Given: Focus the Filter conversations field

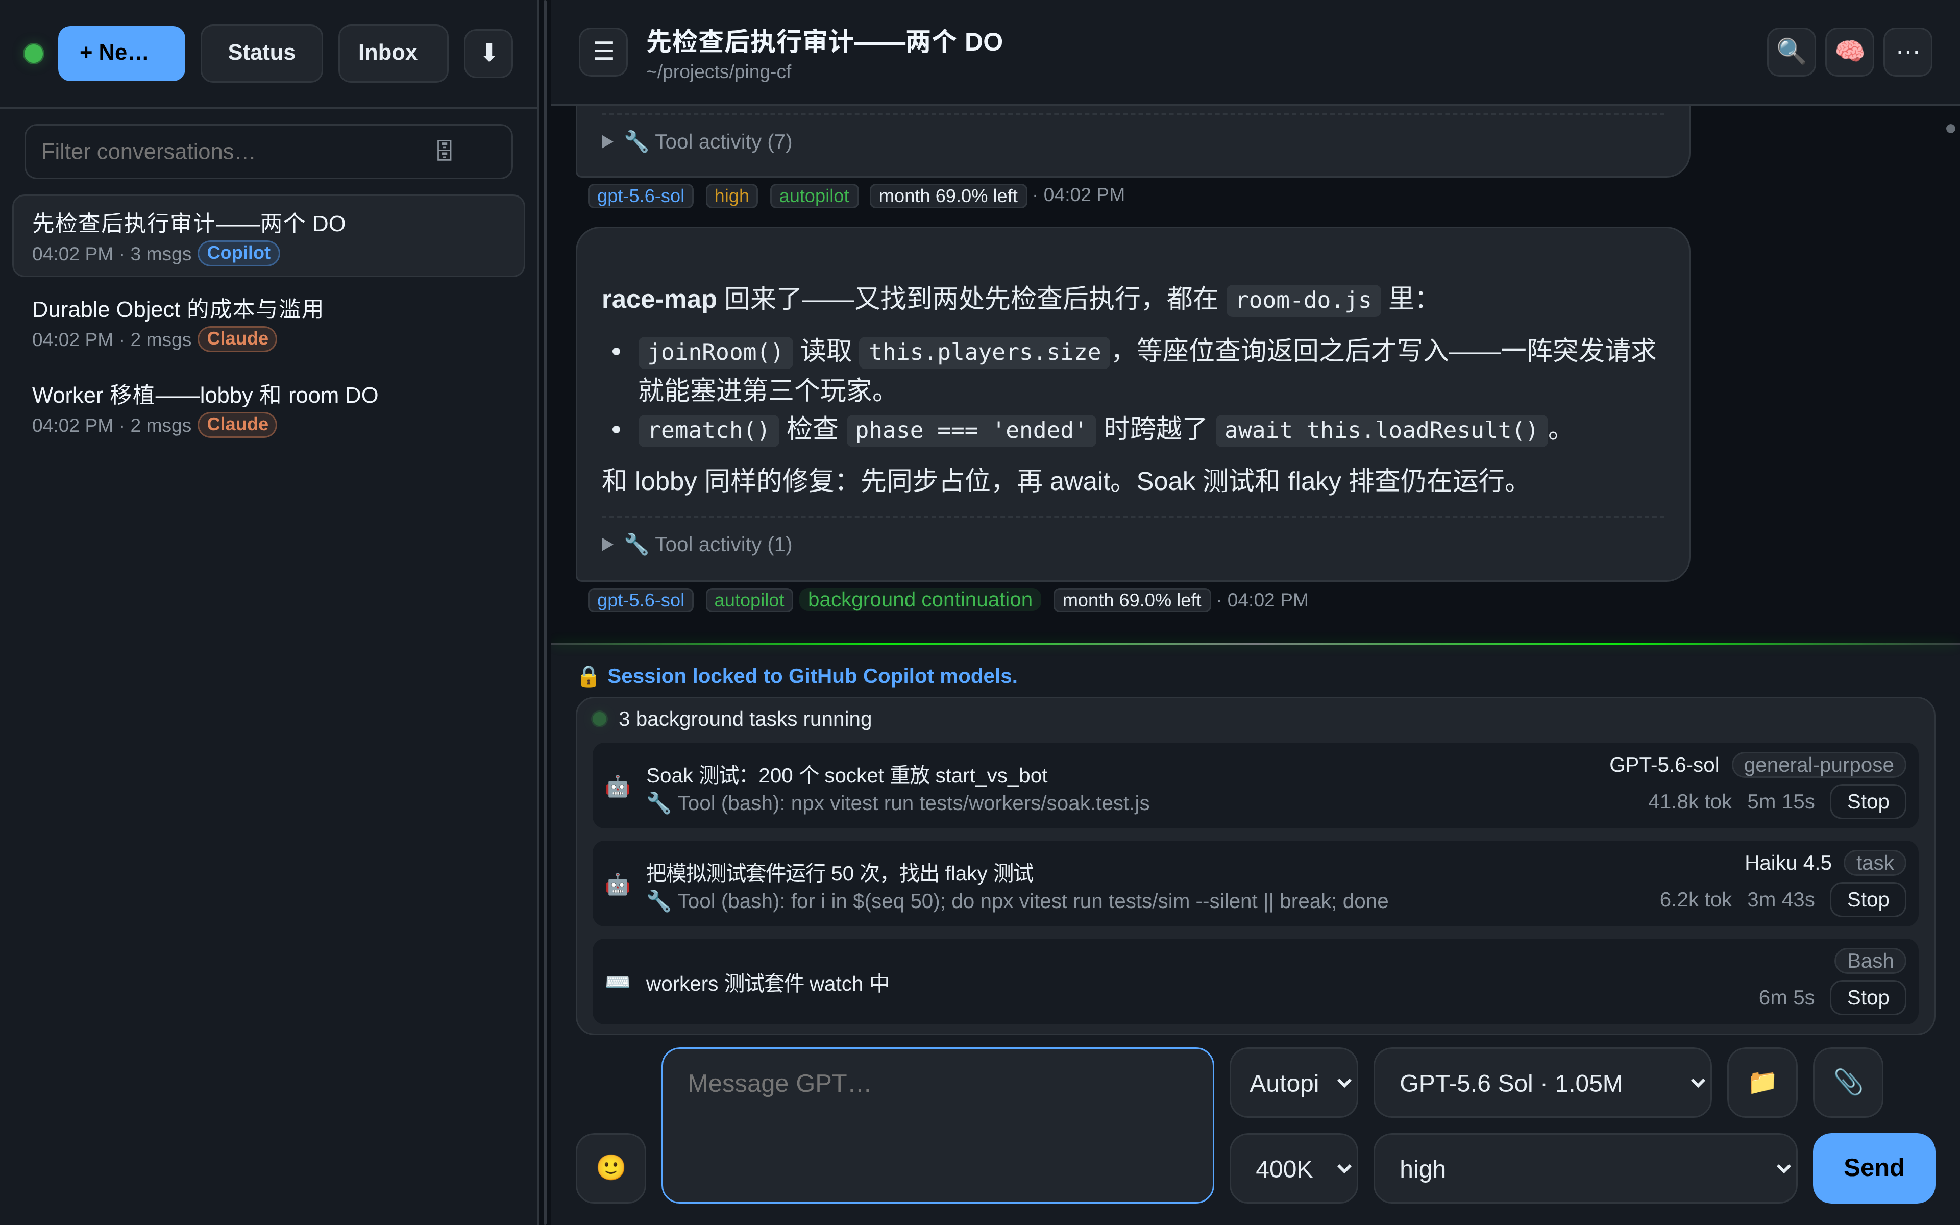Looking at the screenshot, I should 268,151.
